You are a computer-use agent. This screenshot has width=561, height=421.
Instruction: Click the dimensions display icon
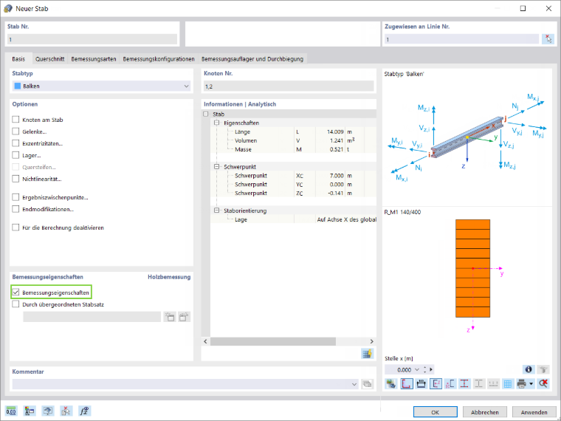click(x=421, y=384)
